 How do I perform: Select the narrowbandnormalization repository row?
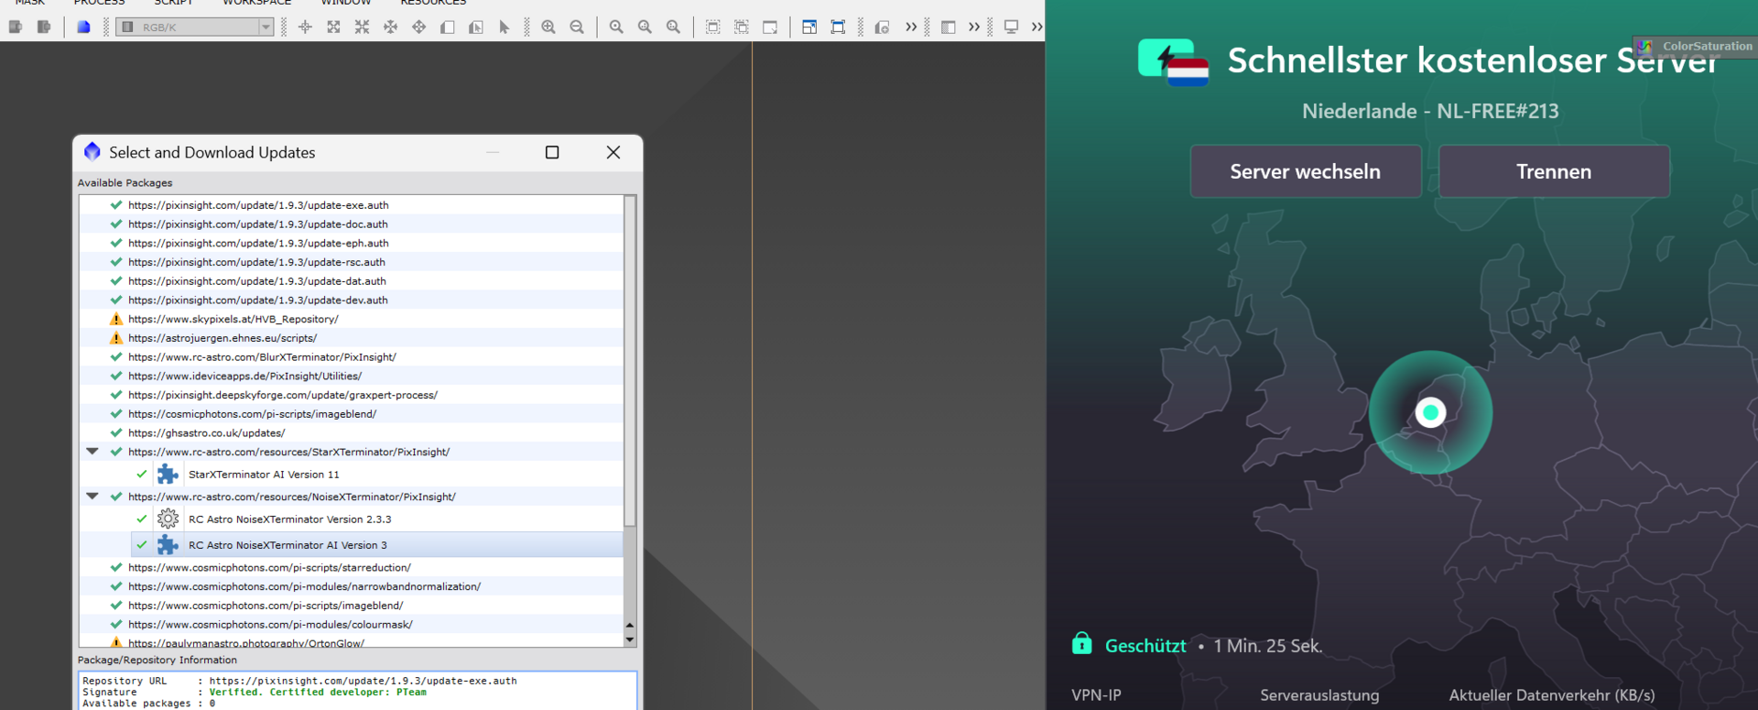(x=351, y=586)
